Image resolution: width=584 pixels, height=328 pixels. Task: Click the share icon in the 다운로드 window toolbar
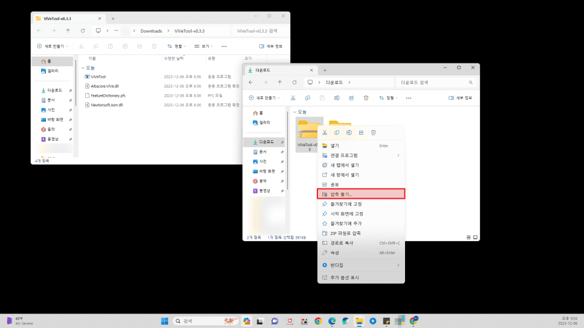coord(351,98)
